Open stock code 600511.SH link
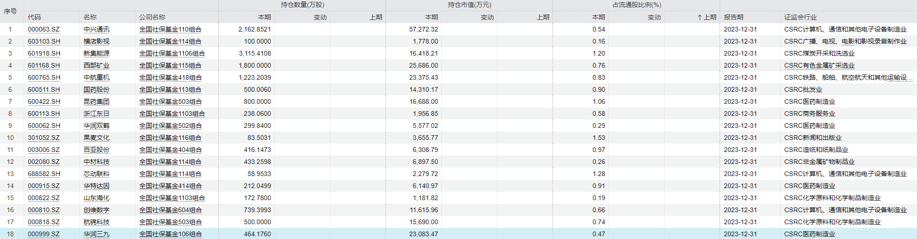This screenshot has height=239, width=917. tap(44, 89)
